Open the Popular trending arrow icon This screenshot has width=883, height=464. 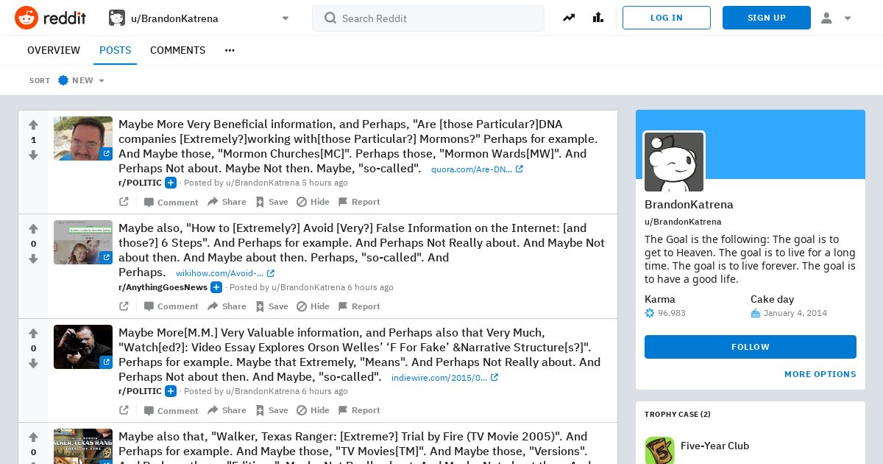tap(569, 18)
